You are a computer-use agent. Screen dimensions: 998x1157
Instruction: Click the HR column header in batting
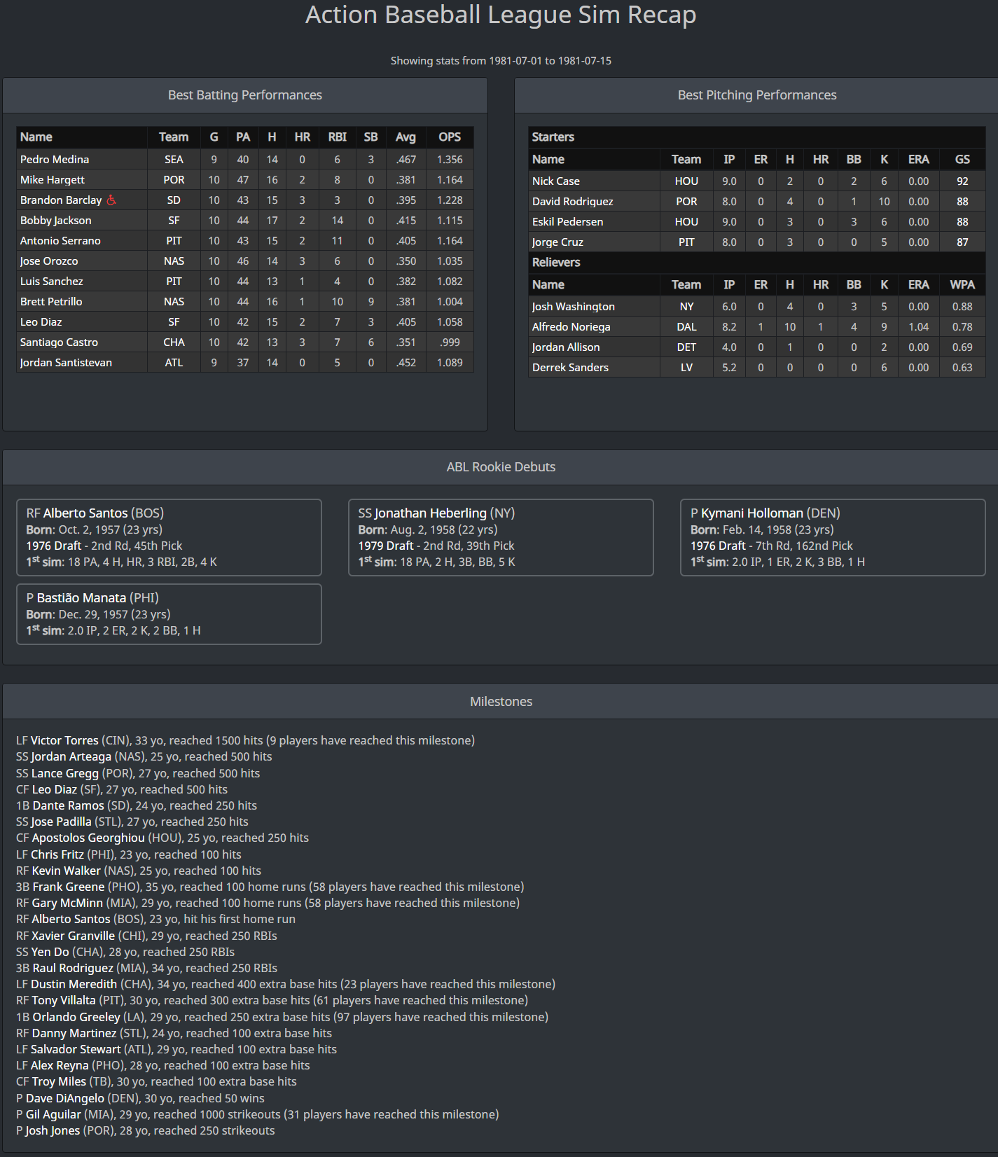tap(302, 137)
